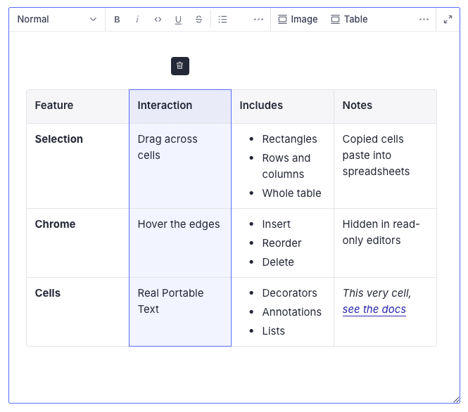This screenshot has width=468, height=412.
Task: Toggle underline formatting
Action: 178,20
